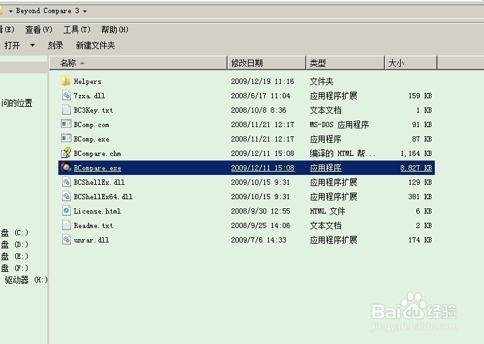
Task: Expand the arrow before Beyond Compare 3 breadcrumb
Action: [x=10, y=11]
